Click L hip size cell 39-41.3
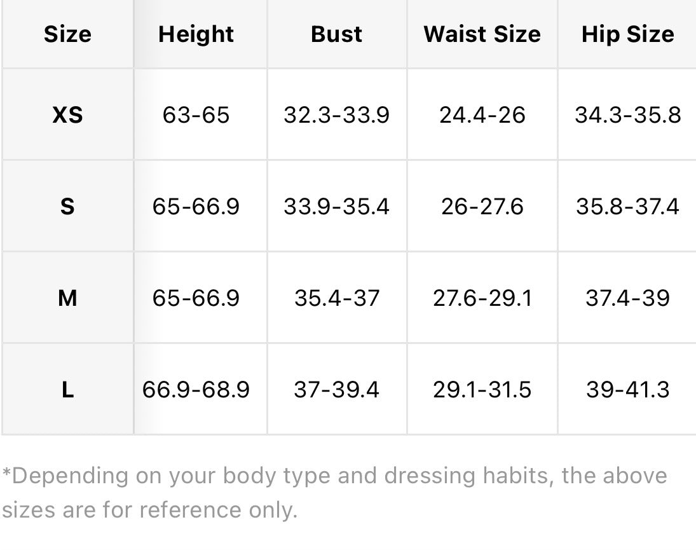Viewport: 696px width, 550px height. [627, 389]
